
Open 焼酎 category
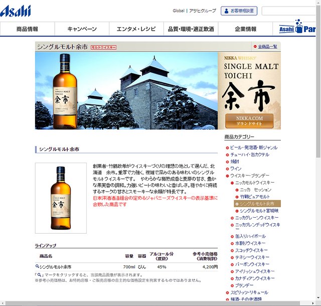(235, 162)
